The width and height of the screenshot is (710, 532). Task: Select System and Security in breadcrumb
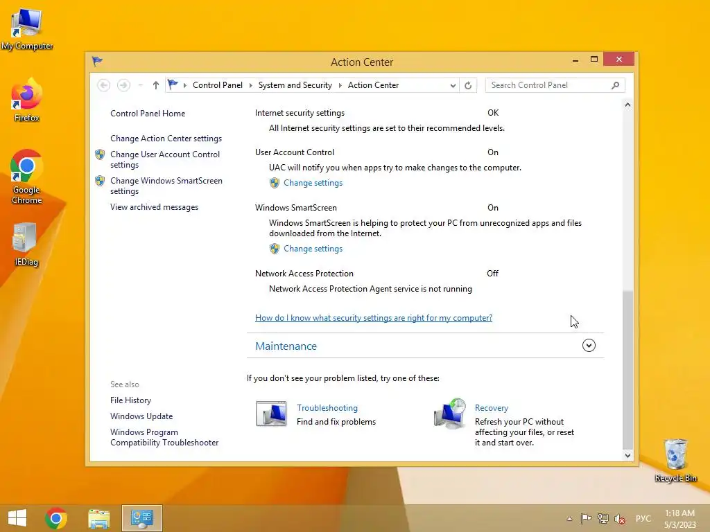coord(295,85)
